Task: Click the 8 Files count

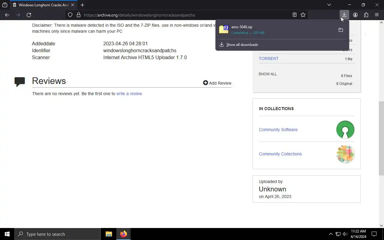Action: click(x=346, y=76)
